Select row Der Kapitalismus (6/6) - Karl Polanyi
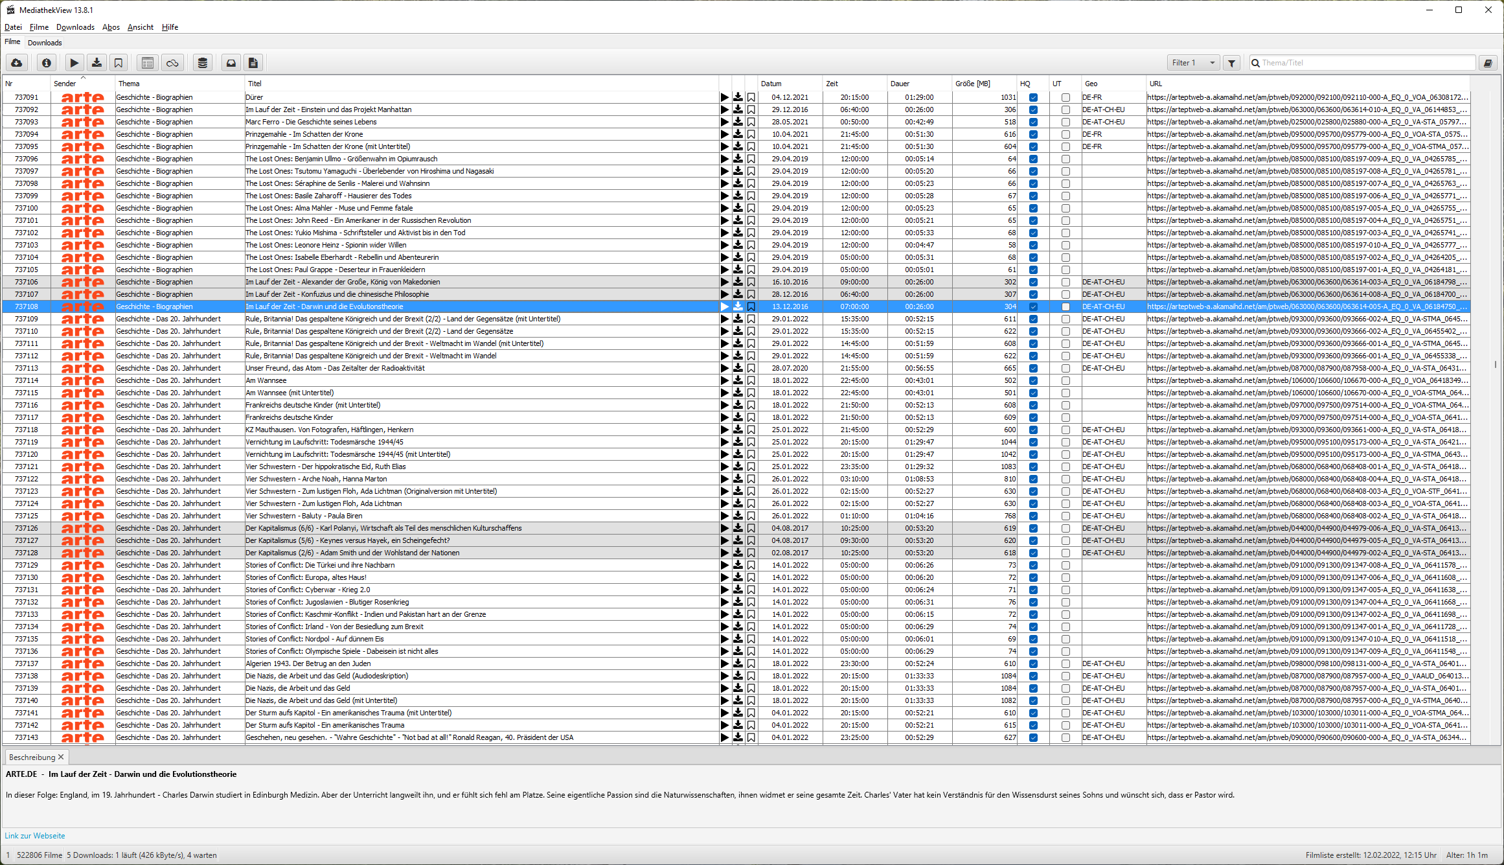 (x=736, y=528)
